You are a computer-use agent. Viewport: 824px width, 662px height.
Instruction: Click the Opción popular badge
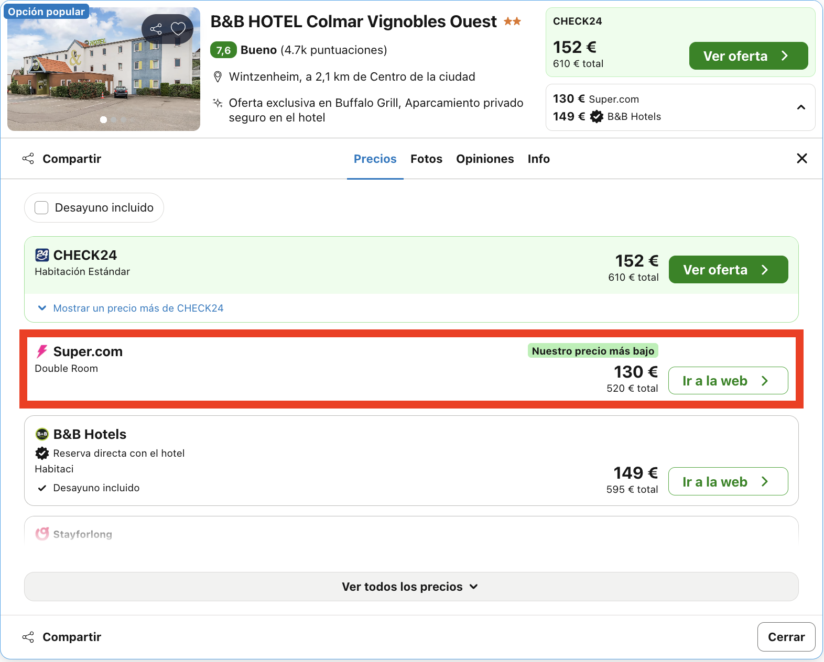click(46, 12)
